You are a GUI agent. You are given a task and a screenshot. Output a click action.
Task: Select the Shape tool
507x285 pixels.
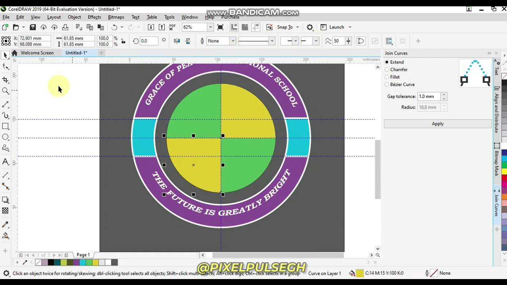coord(5,66)
